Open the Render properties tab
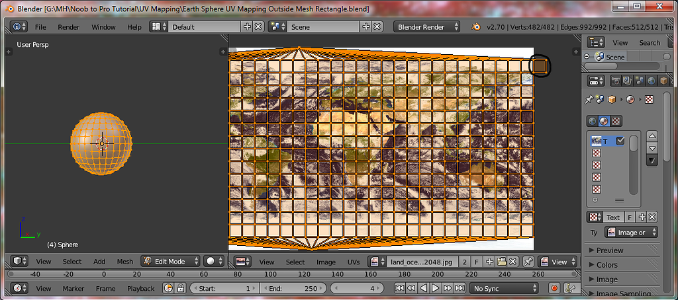This screenshot has width=678, height=300. coord(616,81)
